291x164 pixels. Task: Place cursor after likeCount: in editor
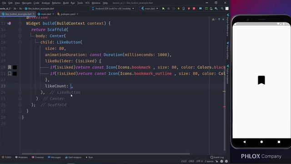coord(71,86)
